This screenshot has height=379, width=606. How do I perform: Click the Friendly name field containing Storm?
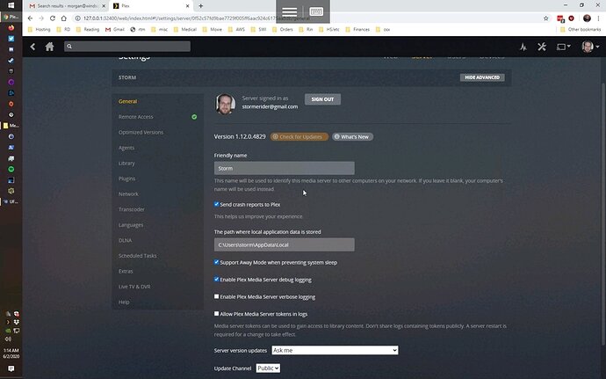coord(284,168)
